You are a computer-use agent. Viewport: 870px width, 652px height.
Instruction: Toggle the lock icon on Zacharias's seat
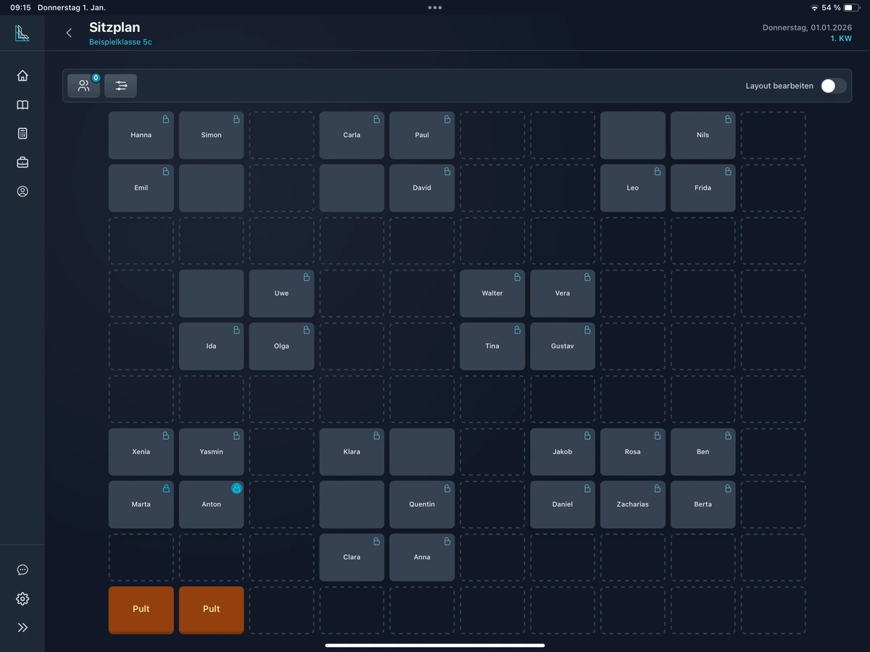point(657,489)
